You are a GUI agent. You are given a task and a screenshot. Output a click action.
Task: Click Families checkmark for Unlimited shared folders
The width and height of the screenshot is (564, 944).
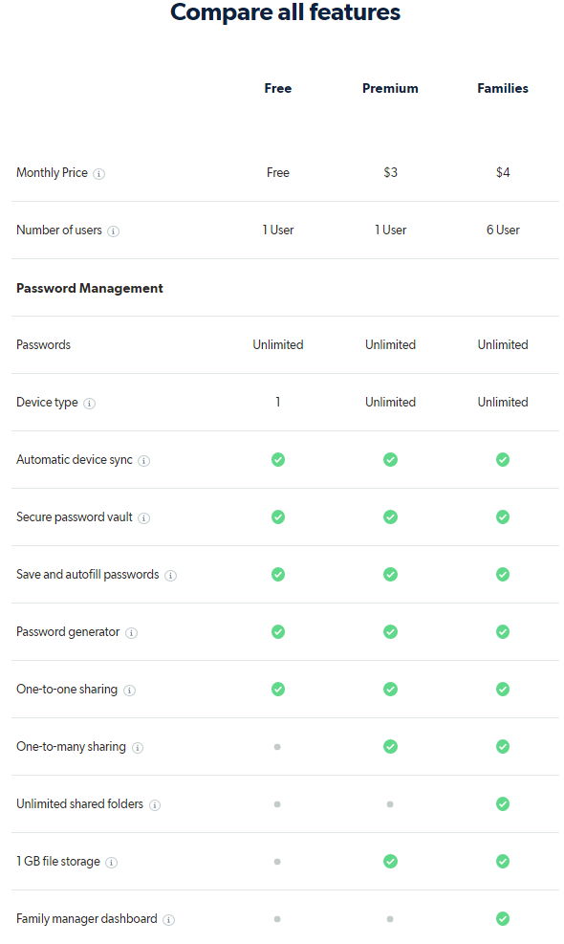[x=503, y=803]
